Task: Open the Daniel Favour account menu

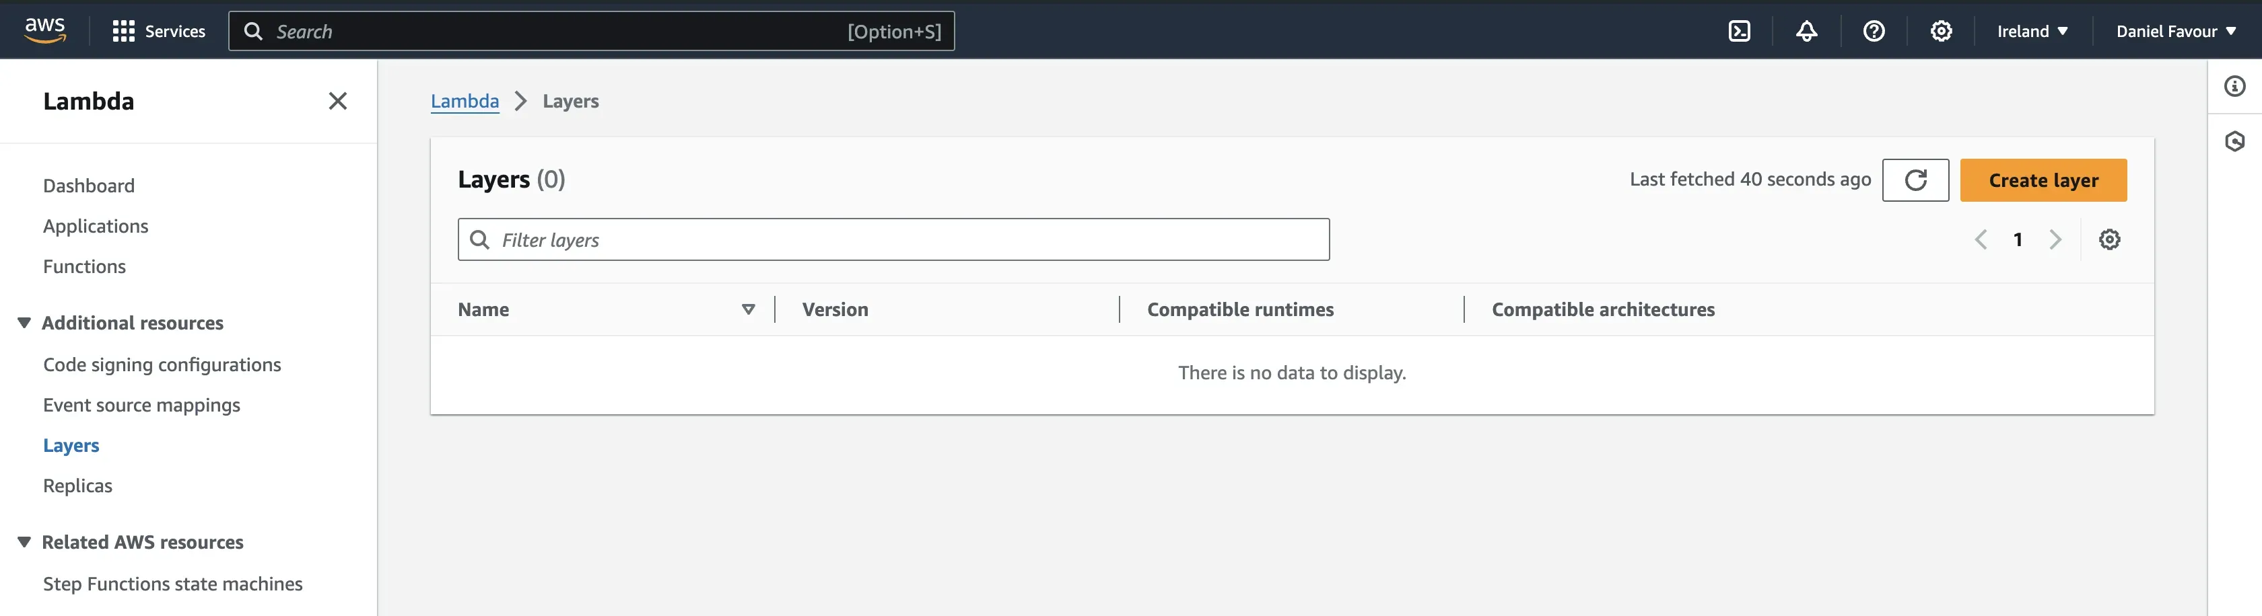Action: [2176, 32]
